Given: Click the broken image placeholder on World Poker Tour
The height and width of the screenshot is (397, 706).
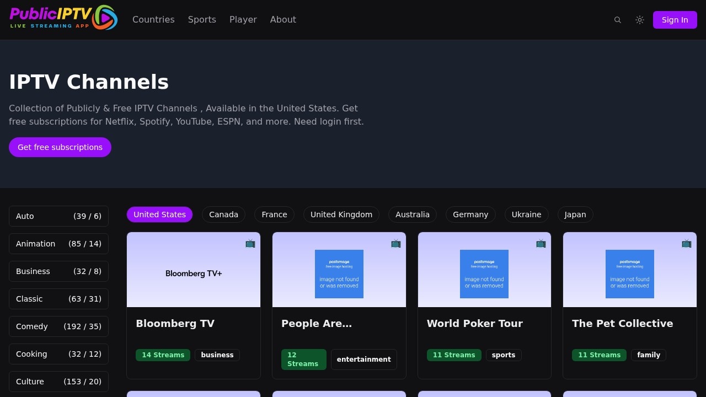Looking at the screenshot, I should point(484,274).
